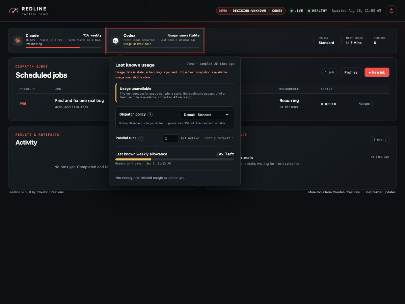Image resolution: width=405 pixels, height=304 pixels.
Task: Click the Activity heading
Action: 26,142
